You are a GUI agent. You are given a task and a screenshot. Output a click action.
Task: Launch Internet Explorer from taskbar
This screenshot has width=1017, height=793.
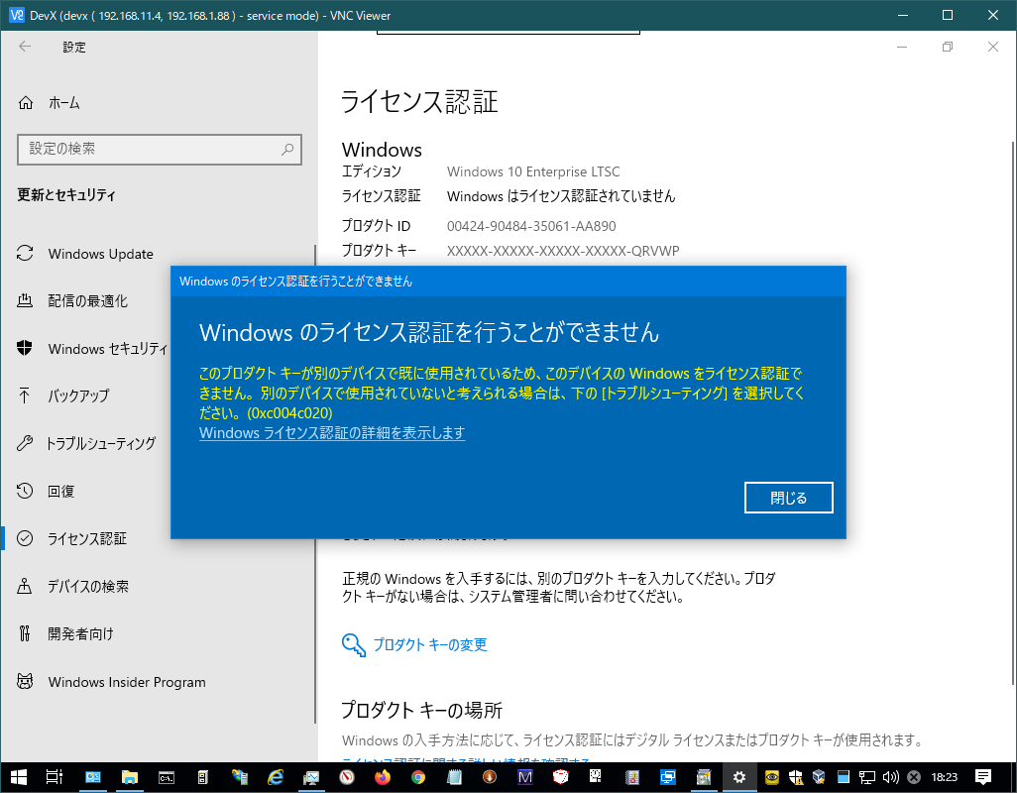pos(276,777)
